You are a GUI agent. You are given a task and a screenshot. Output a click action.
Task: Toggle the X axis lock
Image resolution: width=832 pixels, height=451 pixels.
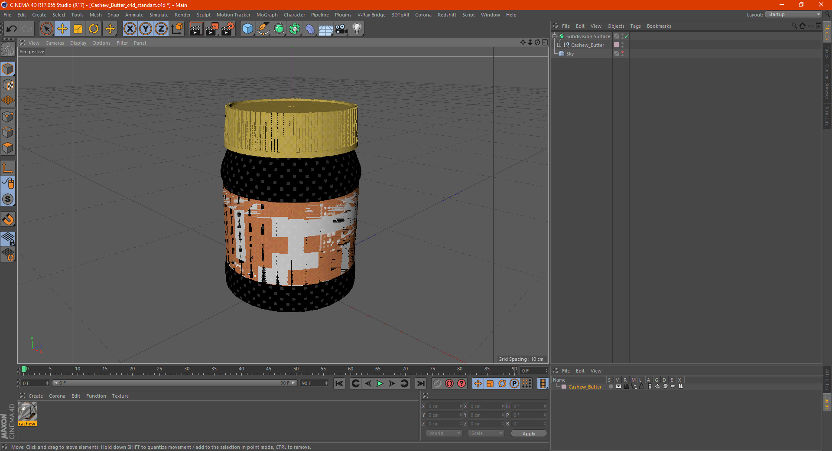130,29
